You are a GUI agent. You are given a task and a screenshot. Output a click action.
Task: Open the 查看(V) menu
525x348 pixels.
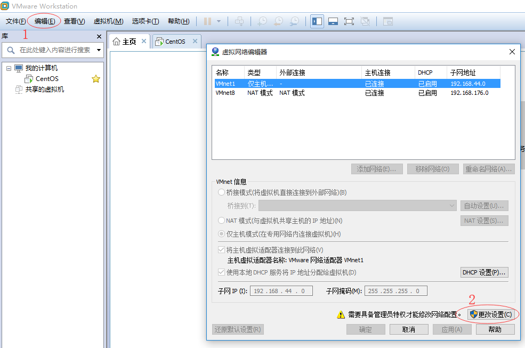tap(74, 21)
